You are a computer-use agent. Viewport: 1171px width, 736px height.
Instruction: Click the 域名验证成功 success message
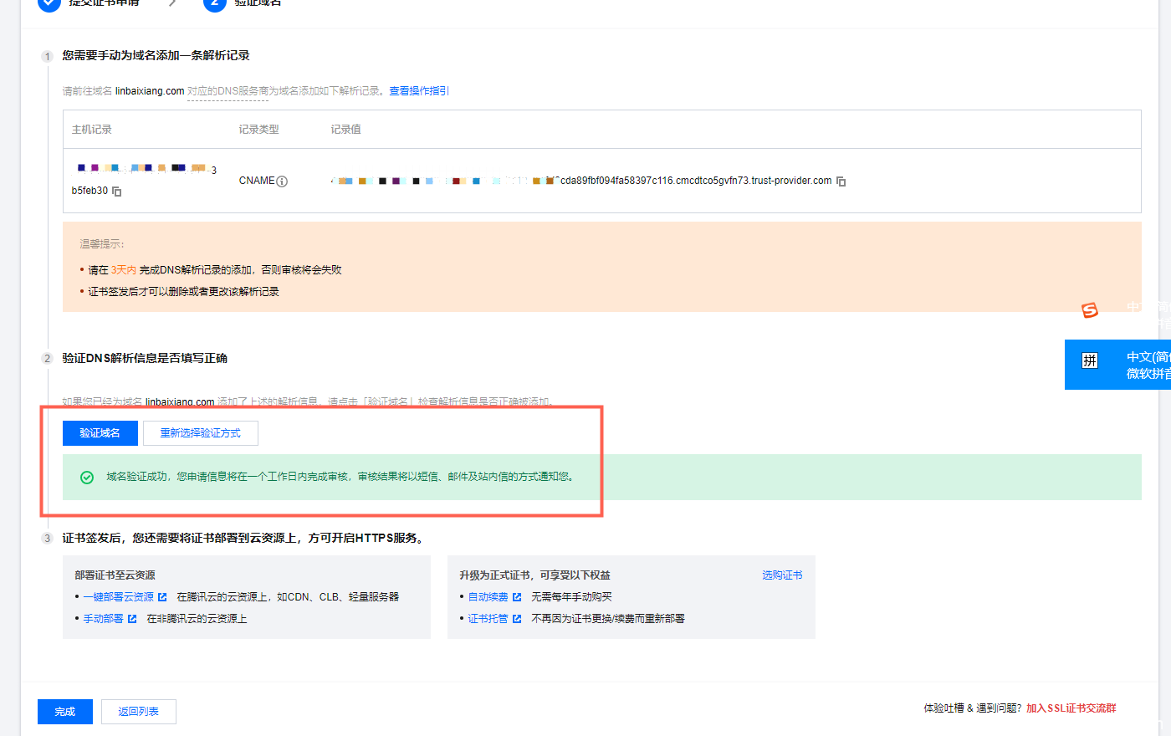click(x=340, y=477)
